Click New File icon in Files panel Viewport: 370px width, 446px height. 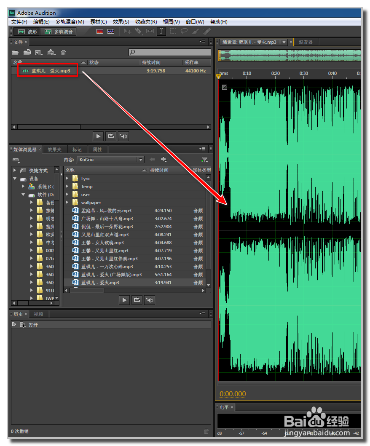(x=39, y=53)
